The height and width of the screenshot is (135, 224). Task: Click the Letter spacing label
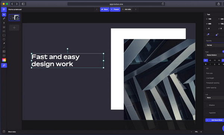pos(211,88)
